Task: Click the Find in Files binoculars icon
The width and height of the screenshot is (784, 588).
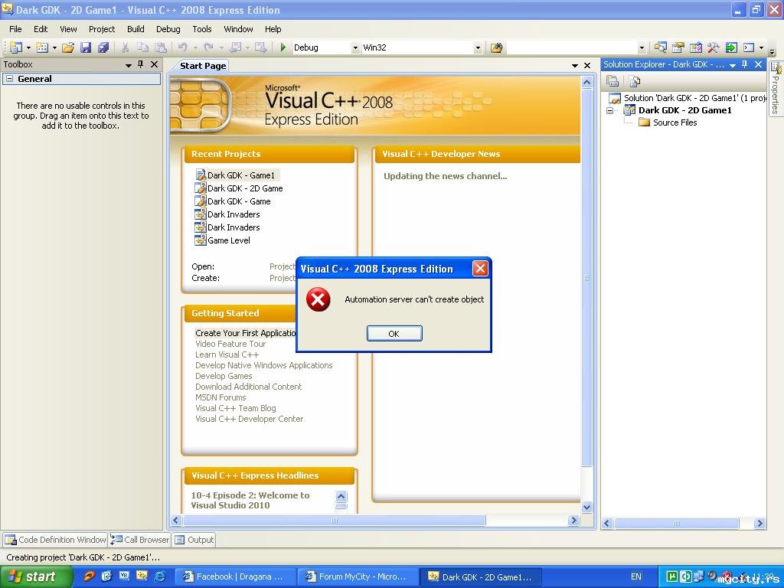Action: coord(496,47)
